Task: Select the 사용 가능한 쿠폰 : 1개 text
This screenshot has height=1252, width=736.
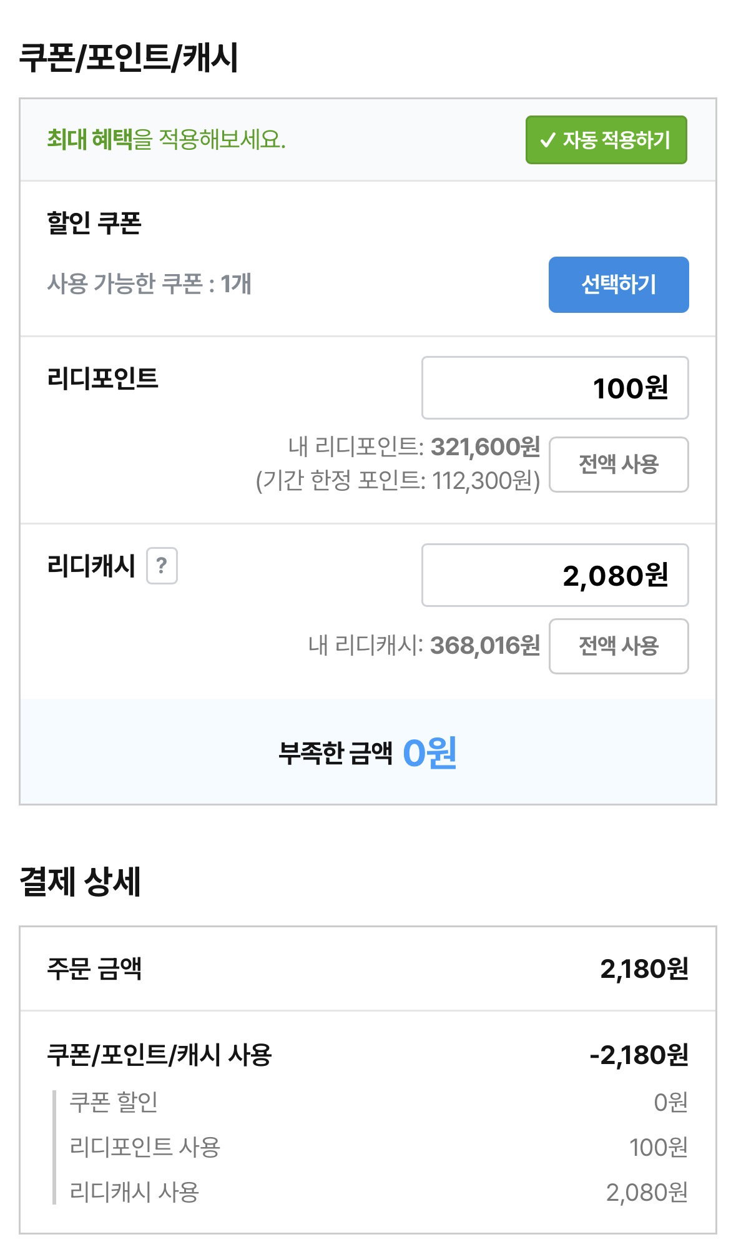Action: [x=149, y=284]
